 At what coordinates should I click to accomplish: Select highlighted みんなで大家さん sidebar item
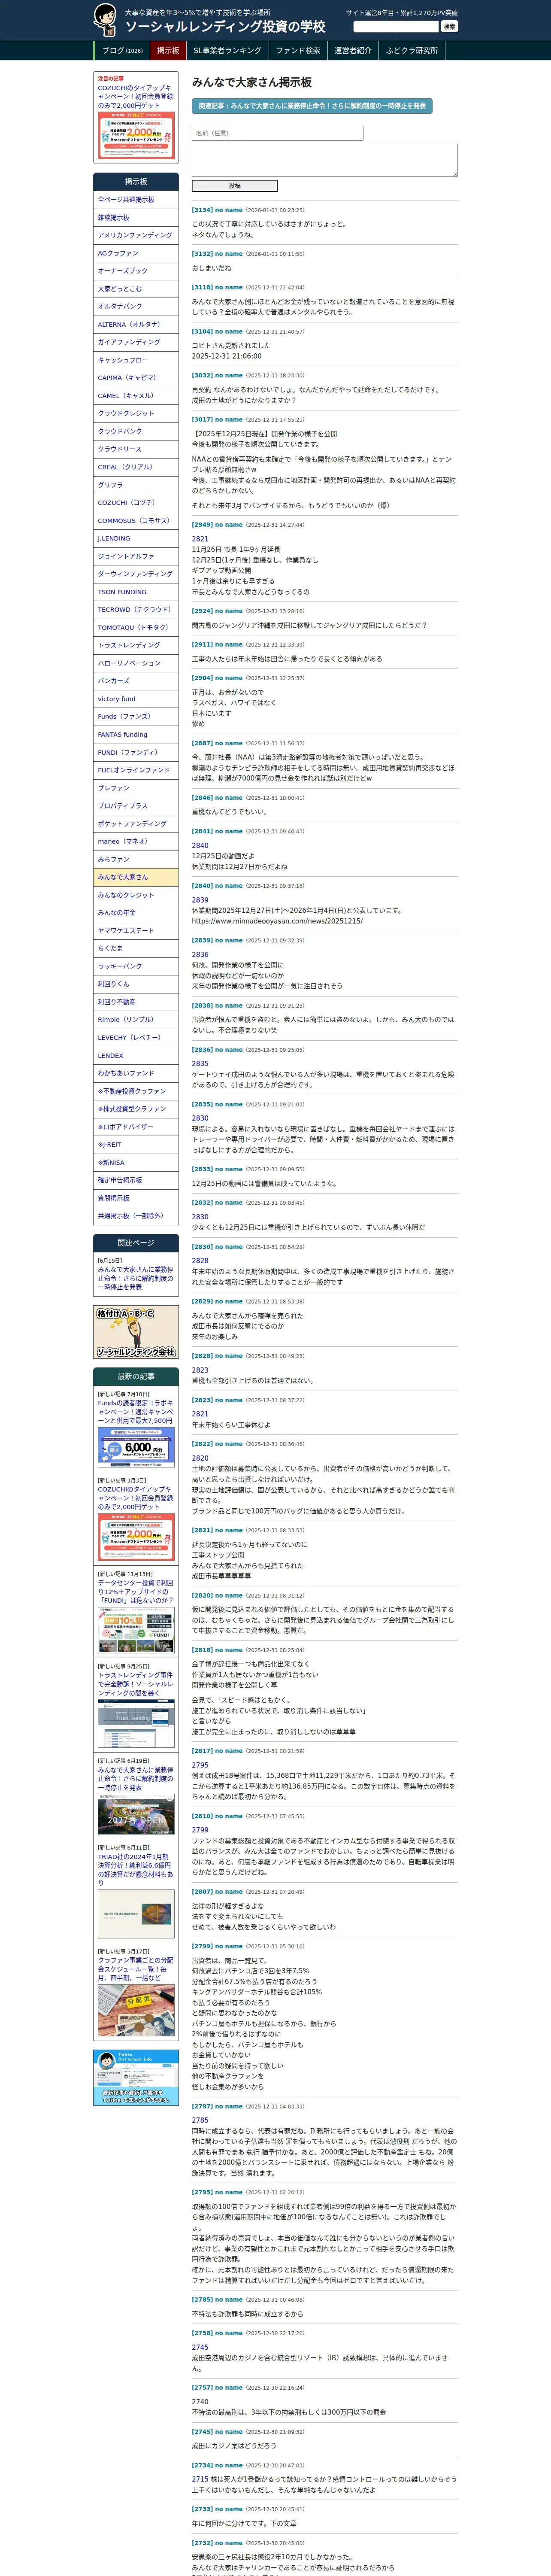pyautogui.click(x=136, y=877)
